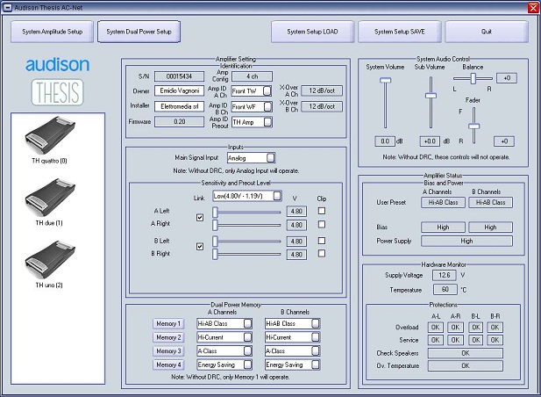Viewport: 541px width, 397px height.
Task: Click the Power Supply High indicator
Action: [x=466, y=241]
